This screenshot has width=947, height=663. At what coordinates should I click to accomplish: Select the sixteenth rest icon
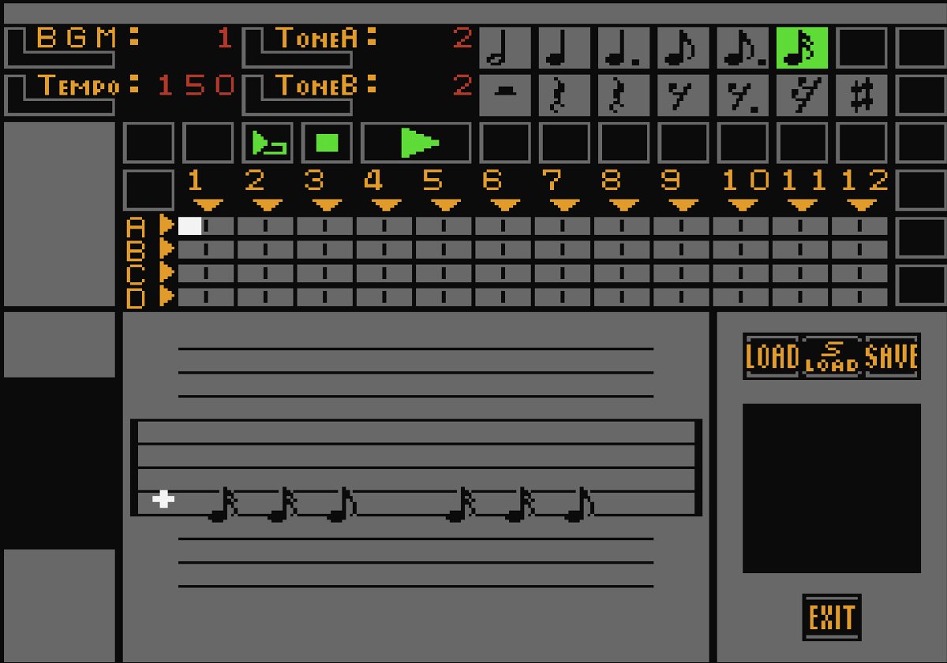tap(802, 95)
